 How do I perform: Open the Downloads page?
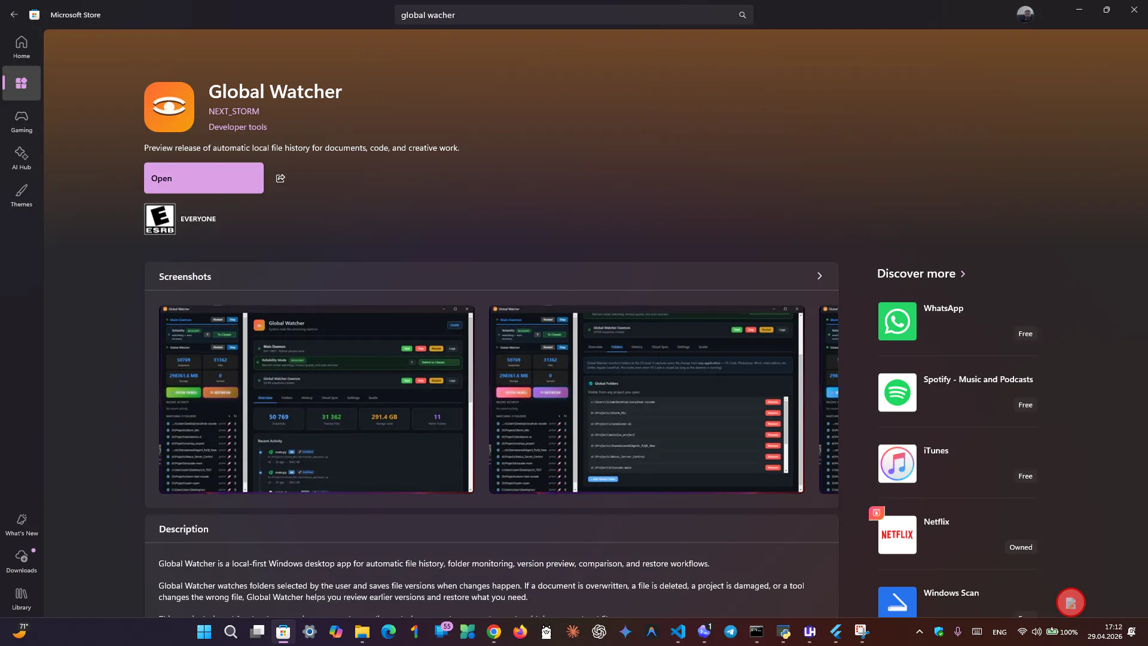click(x=22, y=562)
